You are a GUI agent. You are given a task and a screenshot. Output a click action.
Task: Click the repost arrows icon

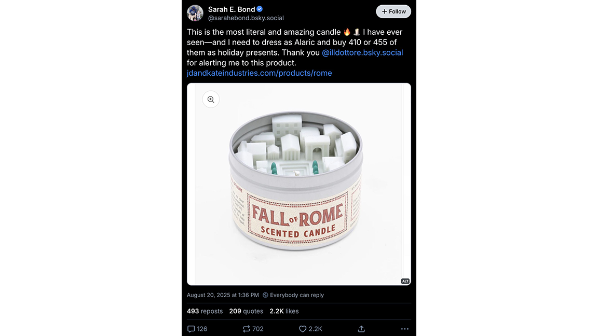coord(247,329)
